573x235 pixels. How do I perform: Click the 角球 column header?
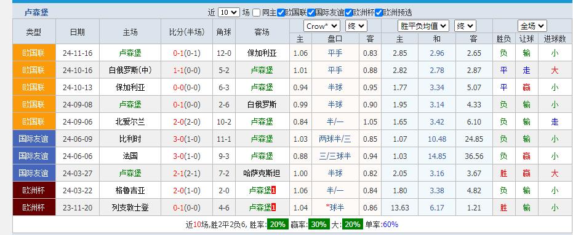point(224,32)
